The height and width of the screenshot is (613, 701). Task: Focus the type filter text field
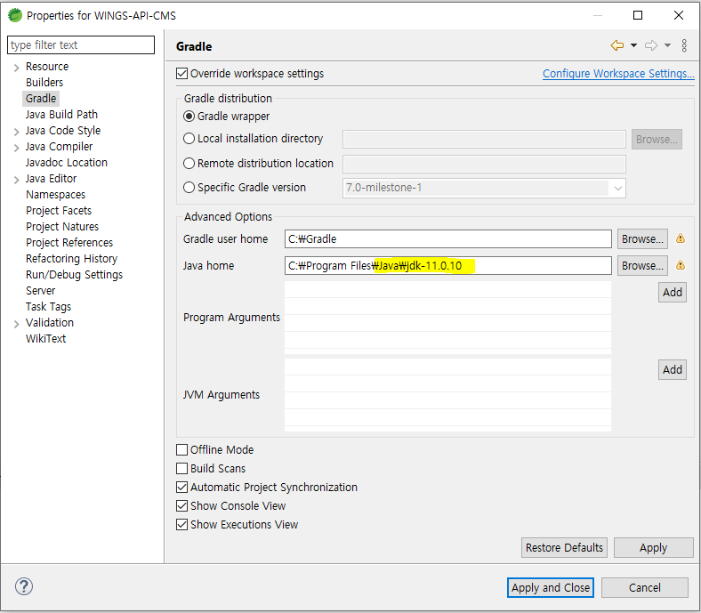[81, 44]
